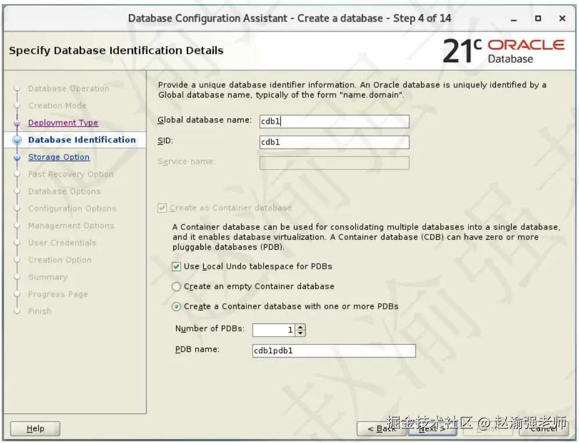Click the Creation Option step label
This screenshot has height=443, width=579.
(60, 260)
